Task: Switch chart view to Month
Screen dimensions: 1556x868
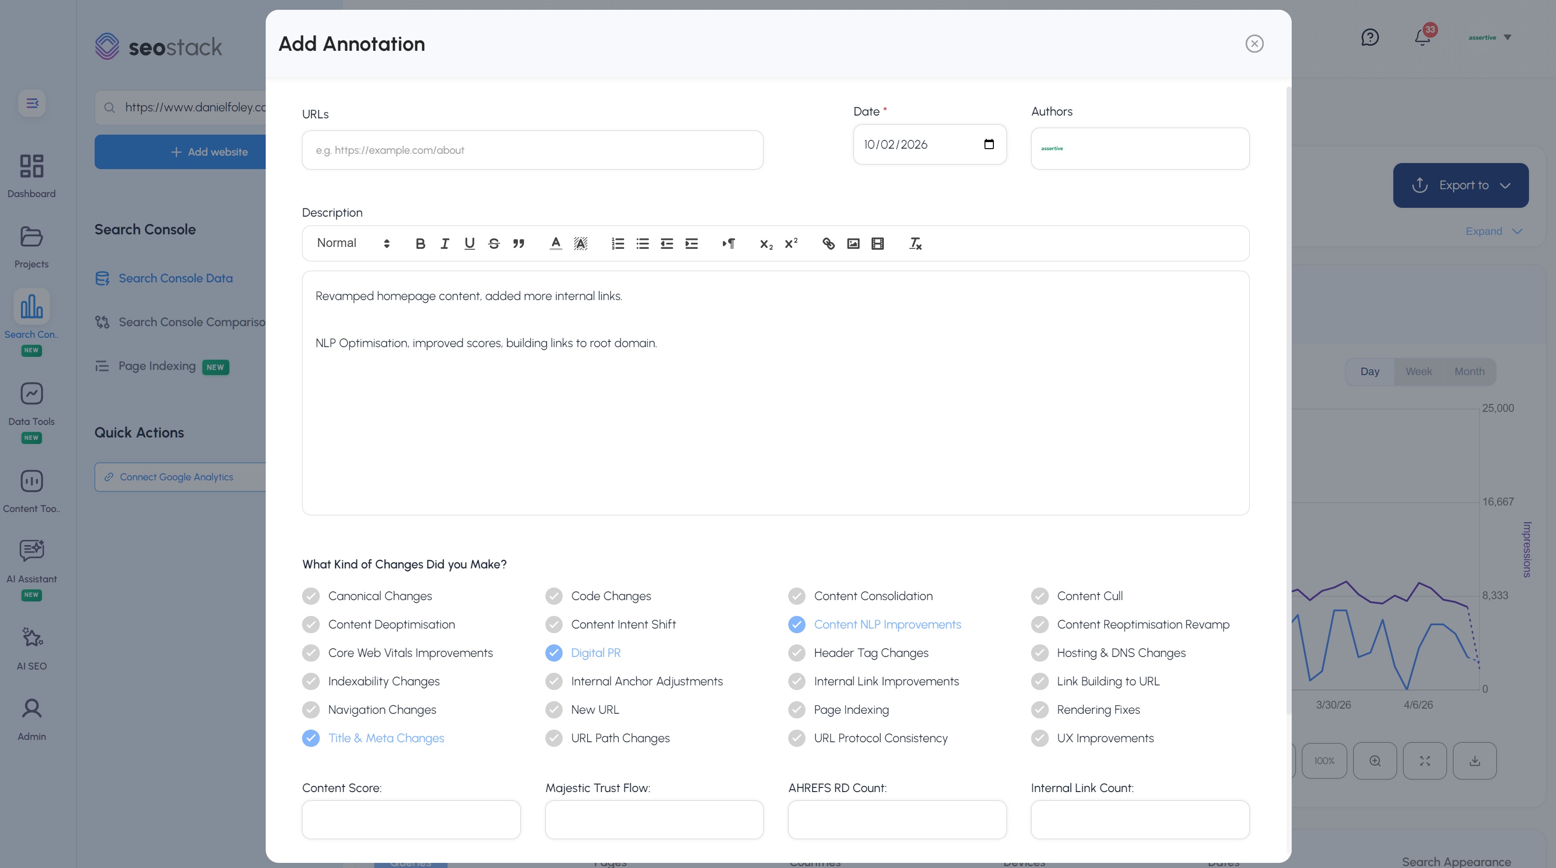Action: (1469, 371)
